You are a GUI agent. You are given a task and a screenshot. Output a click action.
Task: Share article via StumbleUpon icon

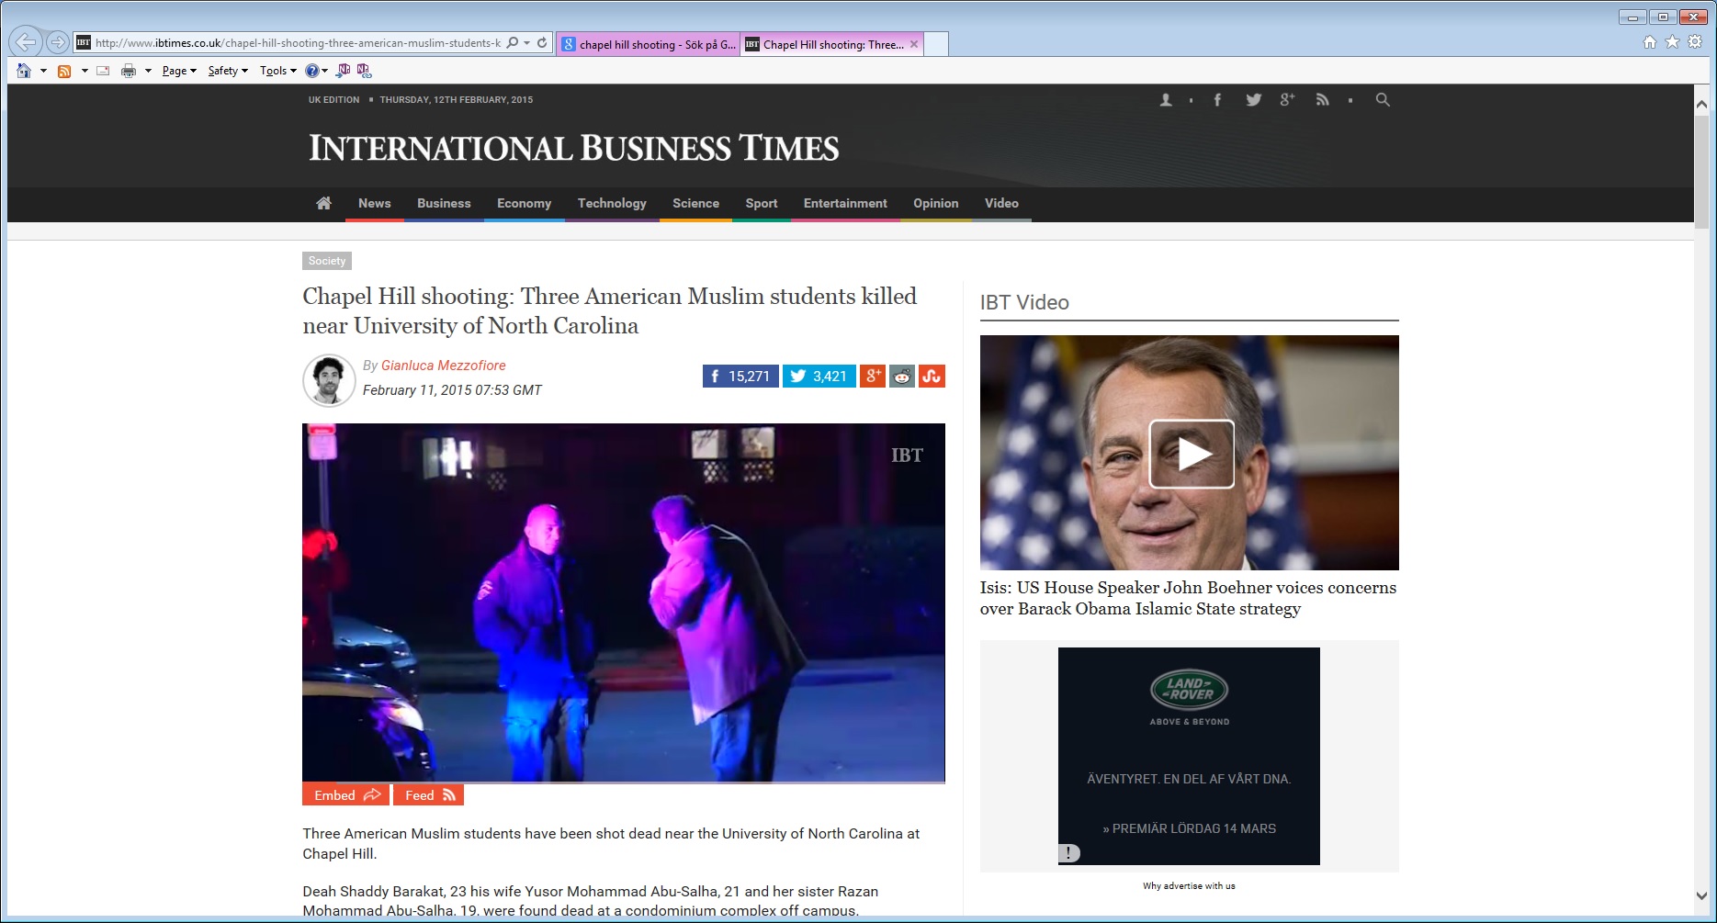click(x=932, y=377)
